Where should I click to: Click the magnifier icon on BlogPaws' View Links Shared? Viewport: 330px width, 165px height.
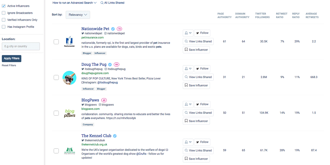[186, 112]
